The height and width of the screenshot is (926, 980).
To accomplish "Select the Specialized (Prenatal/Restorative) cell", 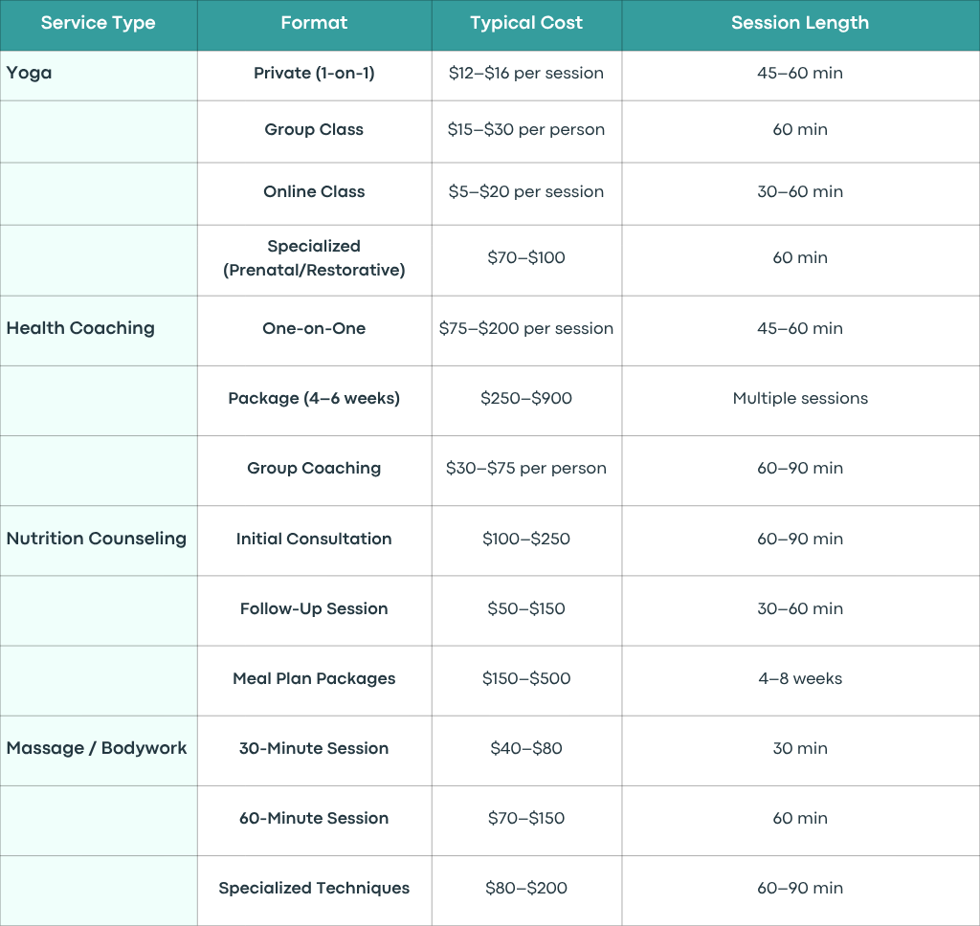I will (x=314, y=260).
